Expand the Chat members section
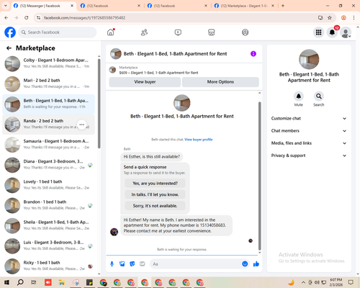The height and width of the screenshot is (288, 360). (x=309, y=131)
